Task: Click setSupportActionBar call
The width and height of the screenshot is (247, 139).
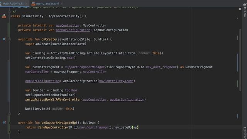Action: point(42,95)
